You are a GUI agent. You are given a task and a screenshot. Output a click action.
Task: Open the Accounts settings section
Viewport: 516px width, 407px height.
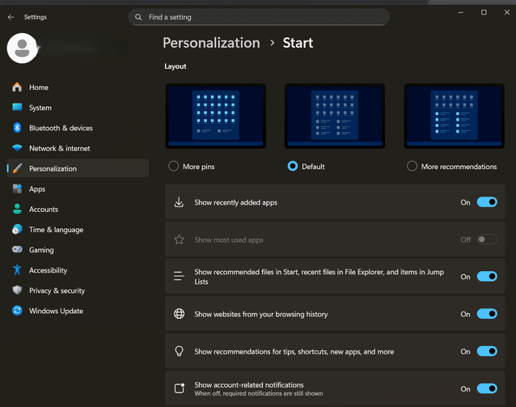(44, 209)
